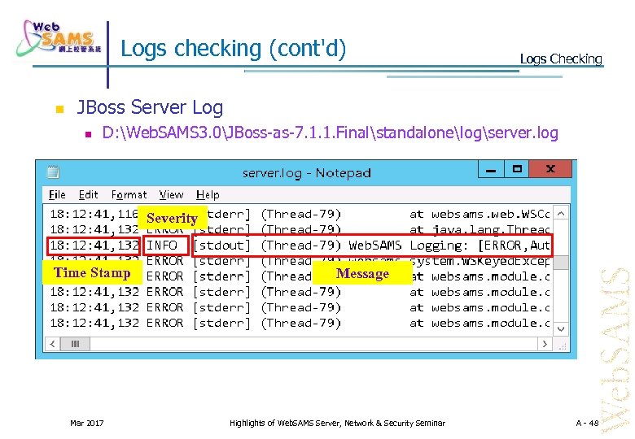The image size is (635, 439).
Task: Close the server.log Notepad window
Action: 550,169
